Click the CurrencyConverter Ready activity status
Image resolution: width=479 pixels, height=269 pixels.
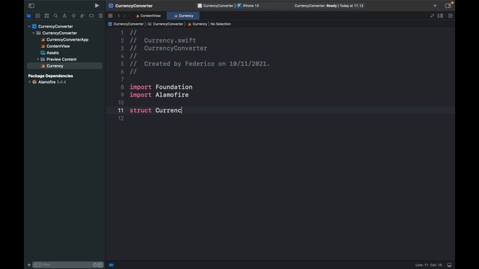click(x=329, y=5)
